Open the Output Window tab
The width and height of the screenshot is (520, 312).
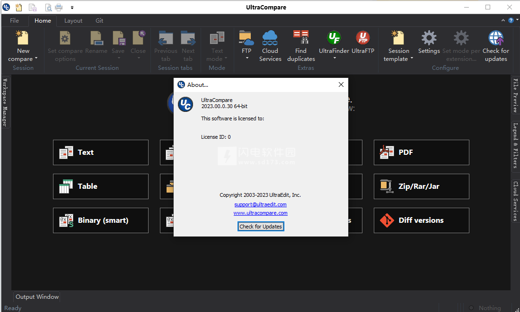37,297
